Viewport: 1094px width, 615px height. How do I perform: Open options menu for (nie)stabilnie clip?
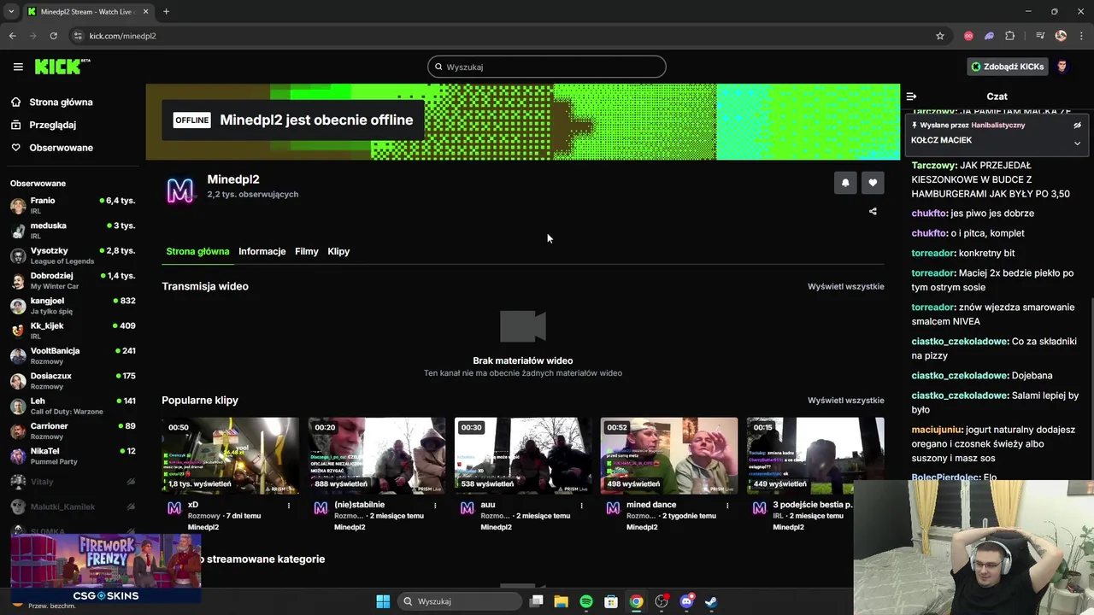tap(435, 506)
